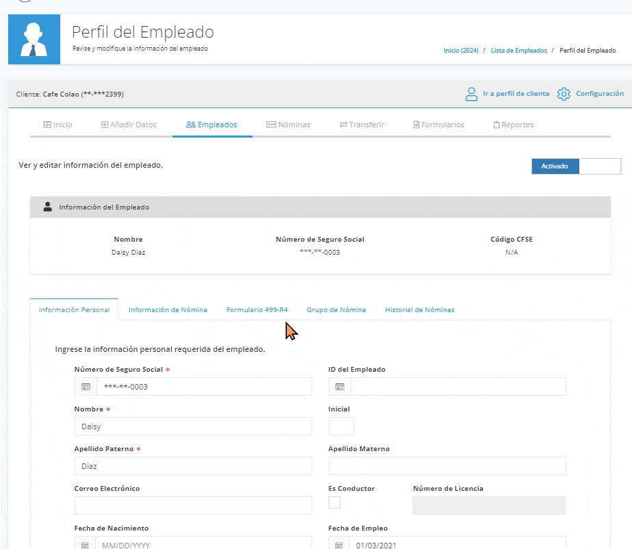Click the employee profile avatar icon

tap(34, 40)
